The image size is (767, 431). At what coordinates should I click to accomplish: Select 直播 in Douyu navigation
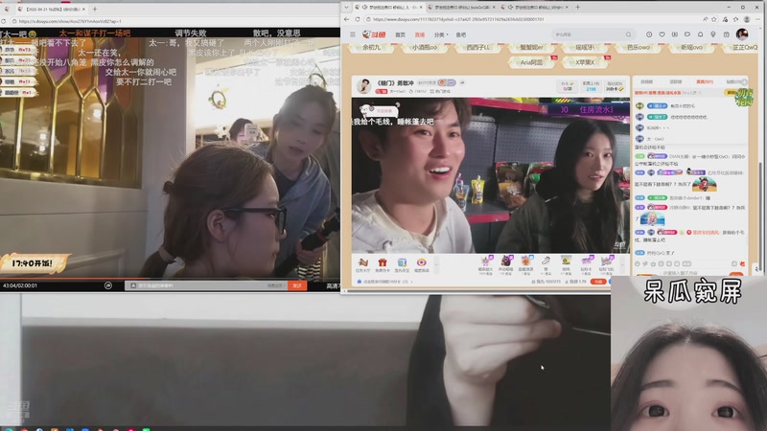pyautogui.click(x=420, y=34)
